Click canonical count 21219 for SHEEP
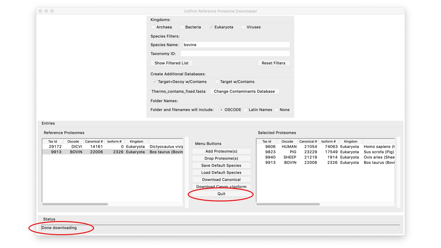Screen dimensions: 441x248 (x=311, y=157)
